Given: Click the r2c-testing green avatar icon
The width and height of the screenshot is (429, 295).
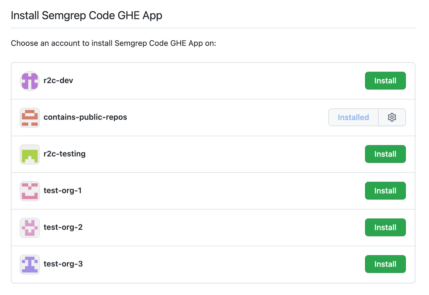Looking at the screenshot, I should 29,154.
